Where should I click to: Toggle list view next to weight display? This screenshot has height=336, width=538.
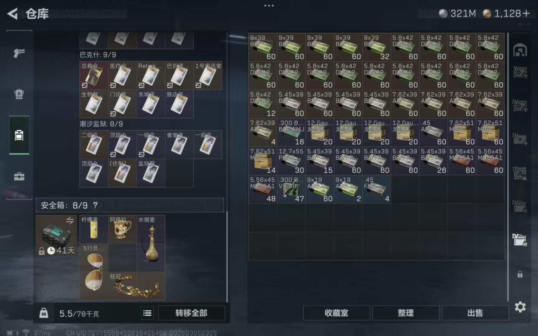(x=147, y=313)
